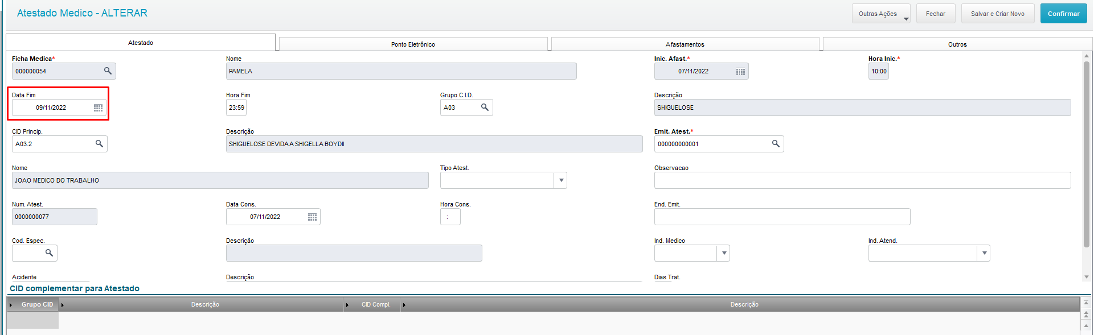
Task: Search Emit. Atest. with magnifier icon
Action: [x=776, y=144]
